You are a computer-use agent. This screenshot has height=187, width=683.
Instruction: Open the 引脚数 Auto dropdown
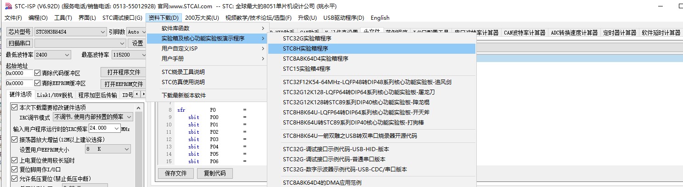[x=136, y=32]
